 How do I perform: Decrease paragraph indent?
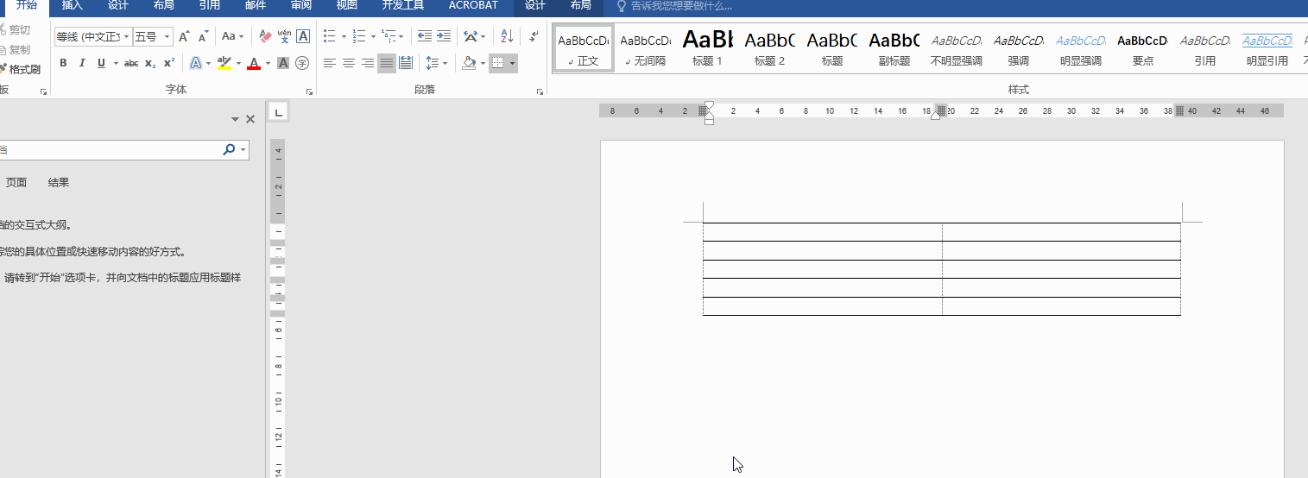424,36
